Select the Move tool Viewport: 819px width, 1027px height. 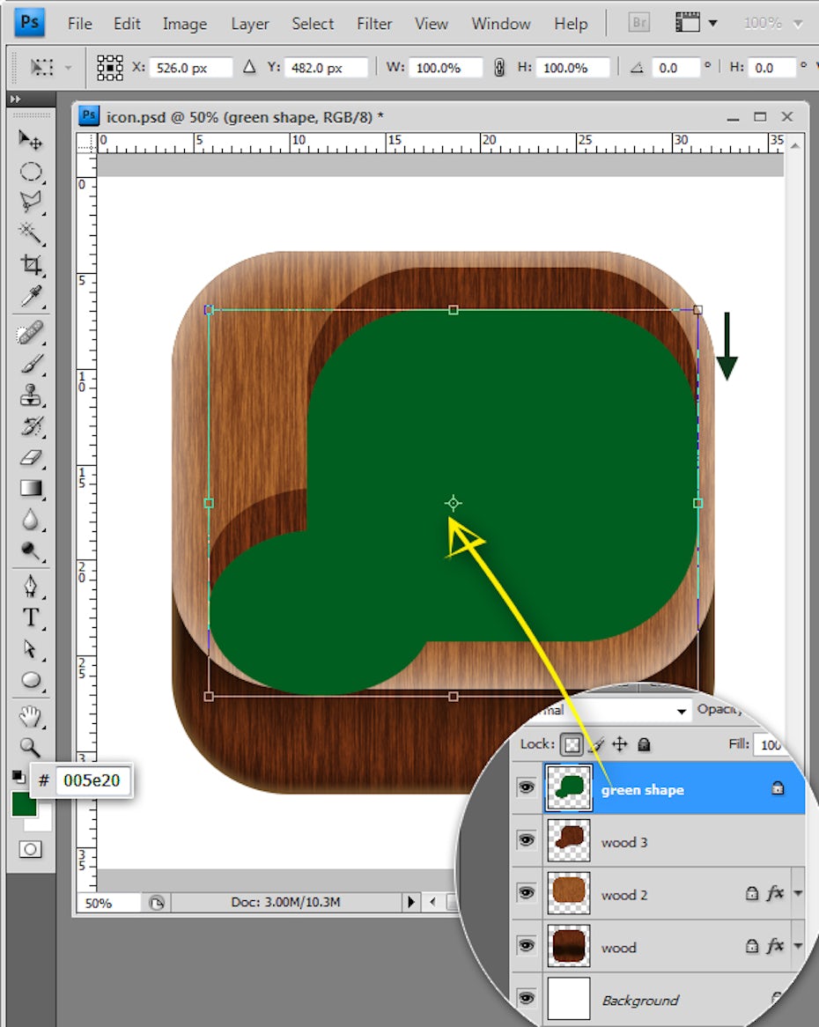point(31,140)
